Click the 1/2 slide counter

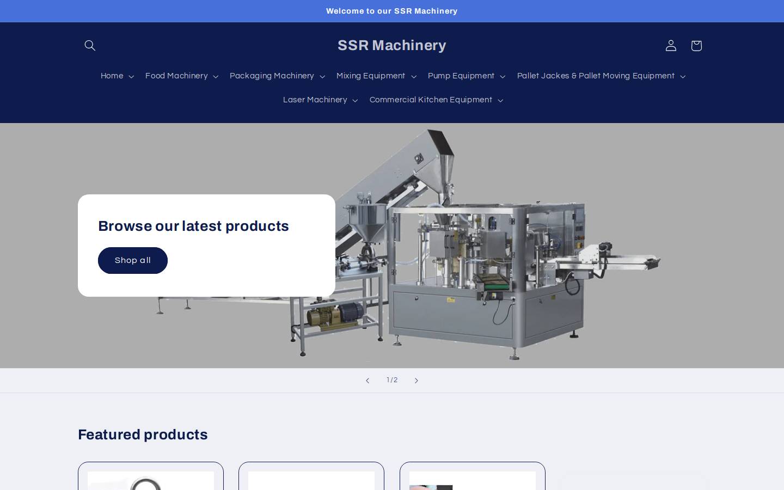pyautogui.click(x=392, y=380)
